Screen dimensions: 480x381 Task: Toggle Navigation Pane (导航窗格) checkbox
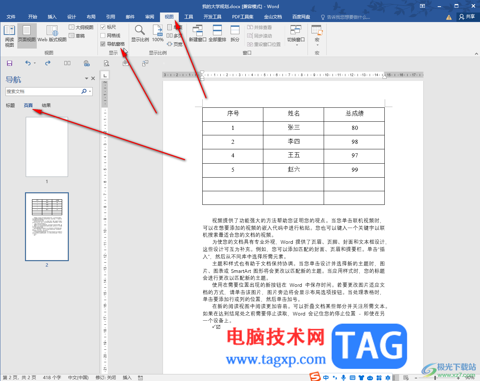click(x=103, y=44)
